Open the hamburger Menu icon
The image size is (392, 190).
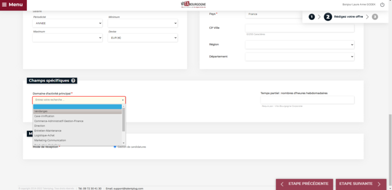click(x=5, y=5)
